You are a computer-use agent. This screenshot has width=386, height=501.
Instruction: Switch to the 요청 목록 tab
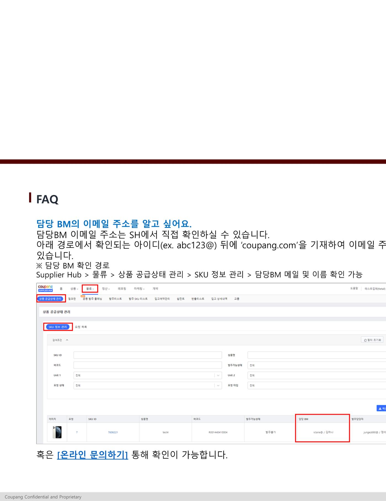[x=81, y=327]
